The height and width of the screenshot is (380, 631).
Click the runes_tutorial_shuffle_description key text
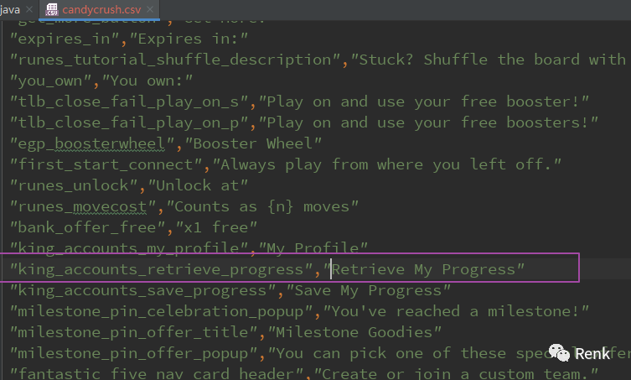pos(175,60)
